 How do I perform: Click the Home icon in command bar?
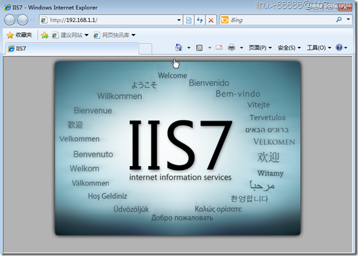[179, 47]
